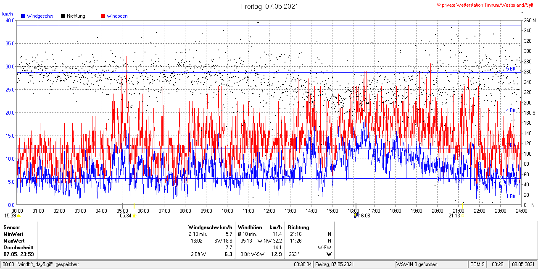
Task: Click the MinWert row label
Action: click(x=13, y=234)
